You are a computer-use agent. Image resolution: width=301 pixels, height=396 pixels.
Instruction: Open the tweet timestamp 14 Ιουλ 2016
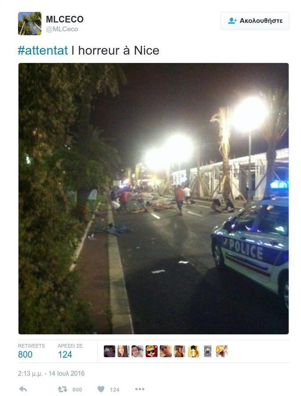[x=51, y=374]
